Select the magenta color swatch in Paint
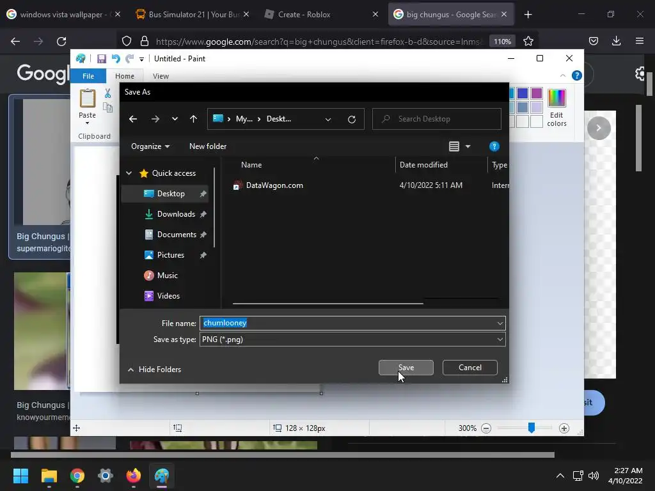Viewport: 655px width, 491px height. pos(537,93)
